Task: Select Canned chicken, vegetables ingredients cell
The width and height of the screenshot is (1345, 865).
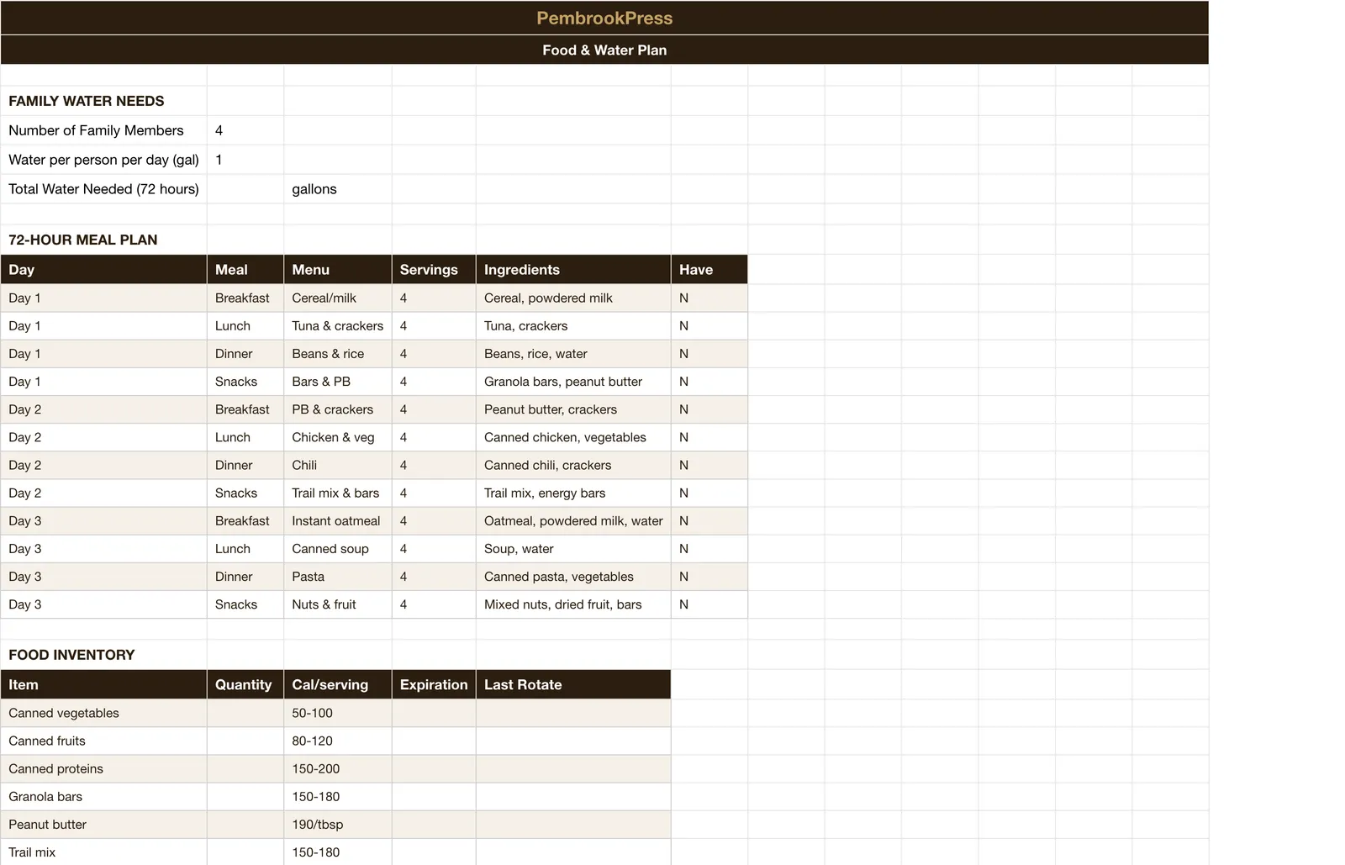Action: pos(573,437)
